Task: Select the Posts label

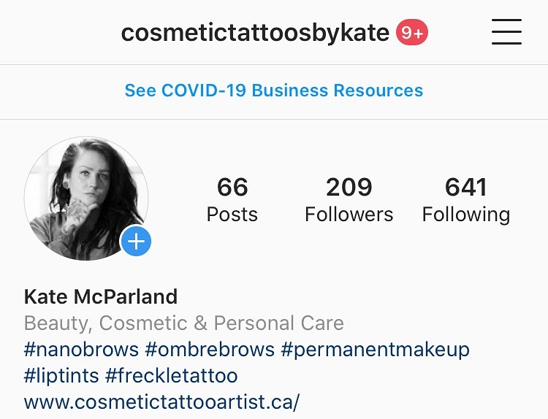Action: [232, 215]
